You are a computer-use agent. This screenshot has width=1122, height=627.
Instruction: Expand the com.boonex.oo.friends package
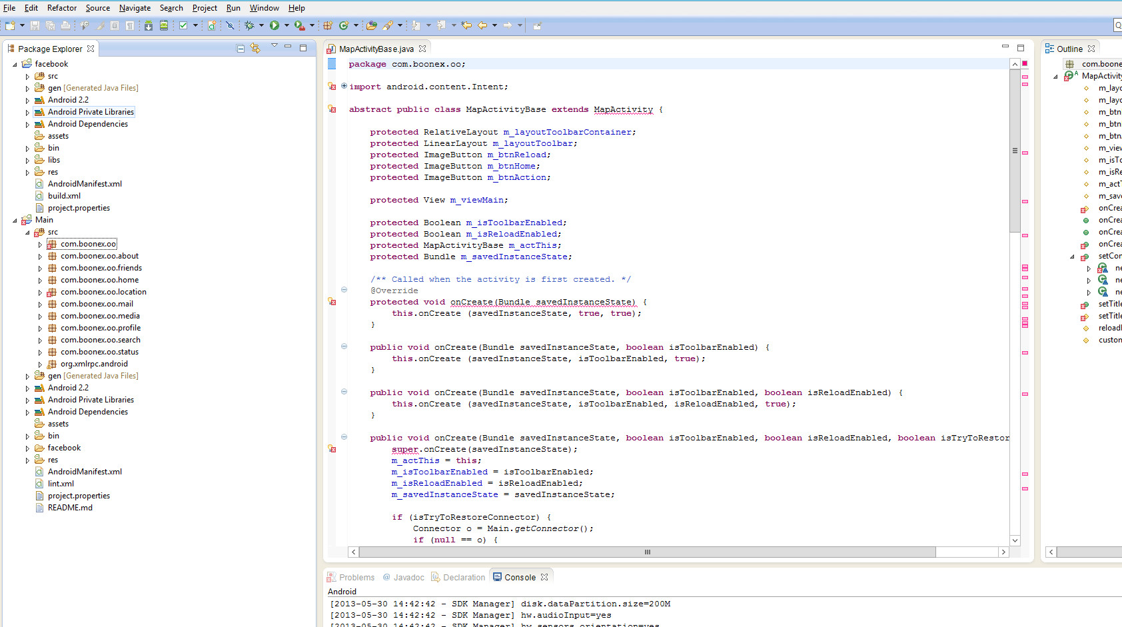point(40,269)
